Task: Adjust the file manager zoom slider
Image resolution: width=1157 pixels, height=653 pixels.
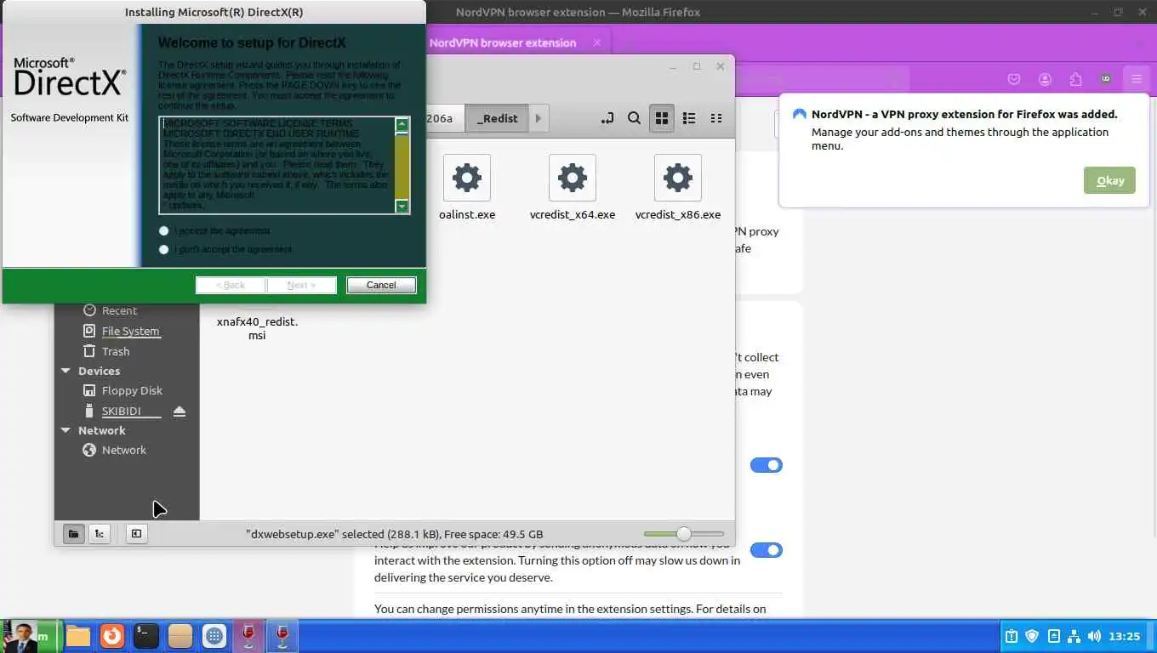Action: point(684,534)
